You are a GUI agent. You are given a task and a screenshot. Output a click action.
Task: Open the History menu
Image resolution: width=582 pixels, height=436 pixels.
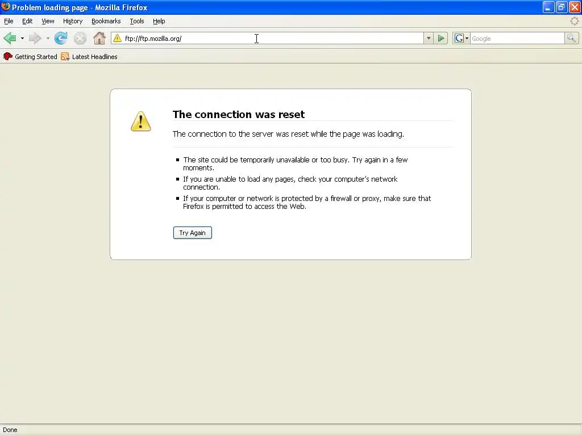coord(73,21)
